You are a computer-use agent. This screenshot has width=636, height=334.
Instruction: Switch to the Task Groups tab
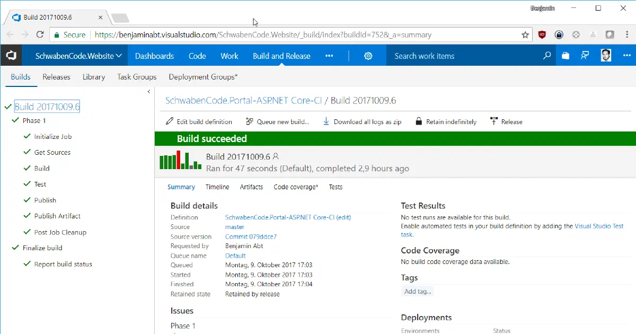(x=137, y=77)
